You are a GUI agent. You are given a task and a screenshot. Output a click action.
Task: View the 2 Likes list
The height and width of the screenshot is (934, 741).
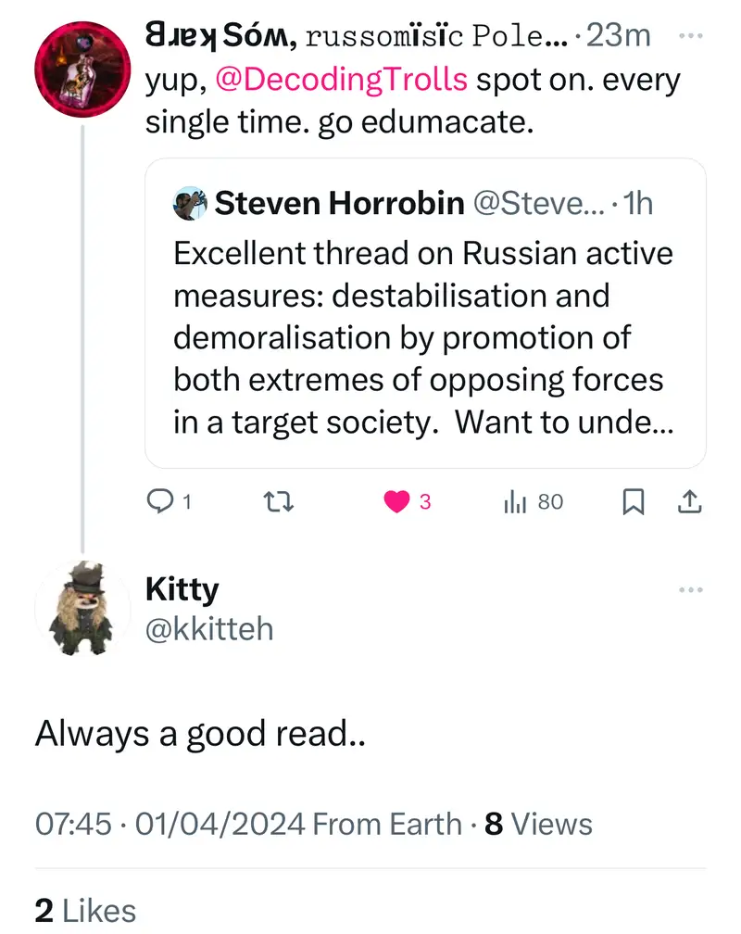click(x=85, y=911)
